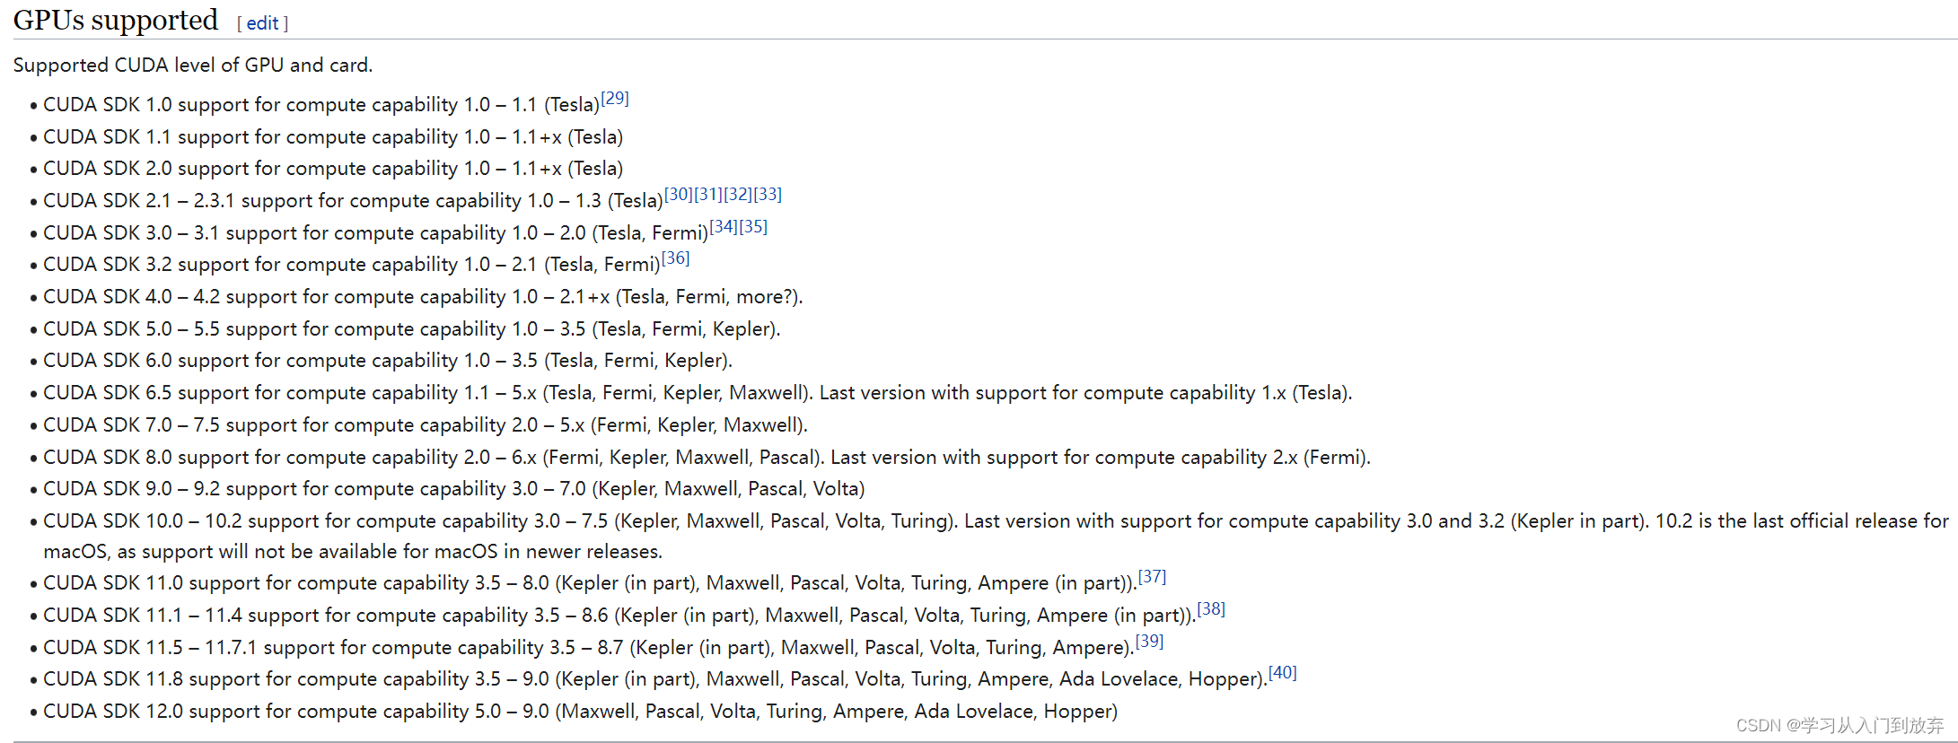Click the Supported CUDA level intro sentence
Viewport: 1958px width, 743px height.
(193, 66)
